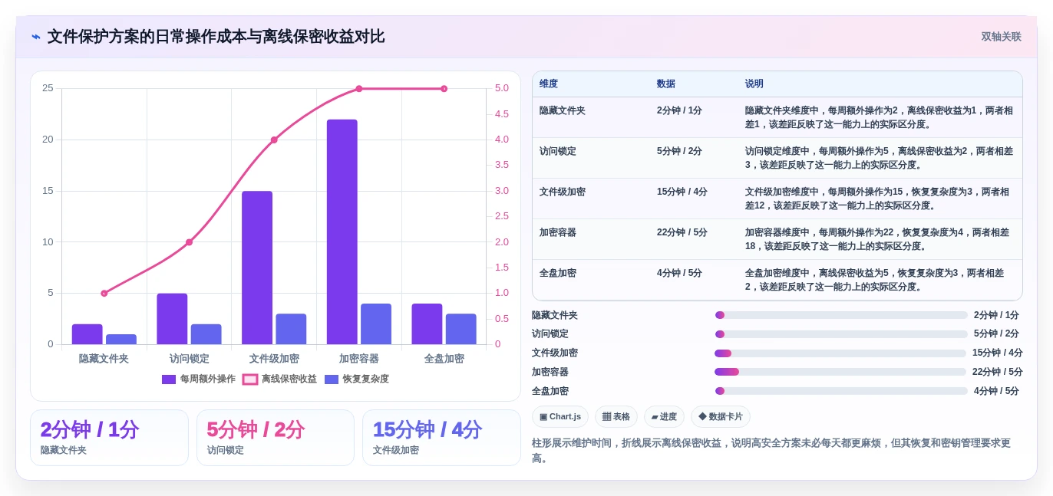
Task: Select the 说明 table column header
Action: point(754,84)
